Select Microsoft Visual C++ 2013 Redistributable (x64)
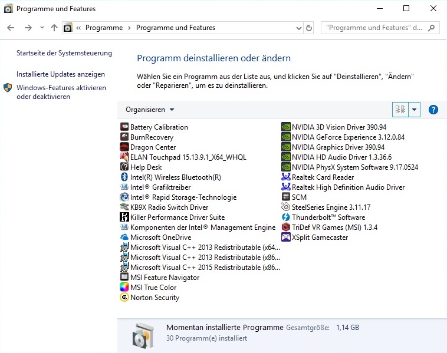447x353 pixels. click(200, 248)
